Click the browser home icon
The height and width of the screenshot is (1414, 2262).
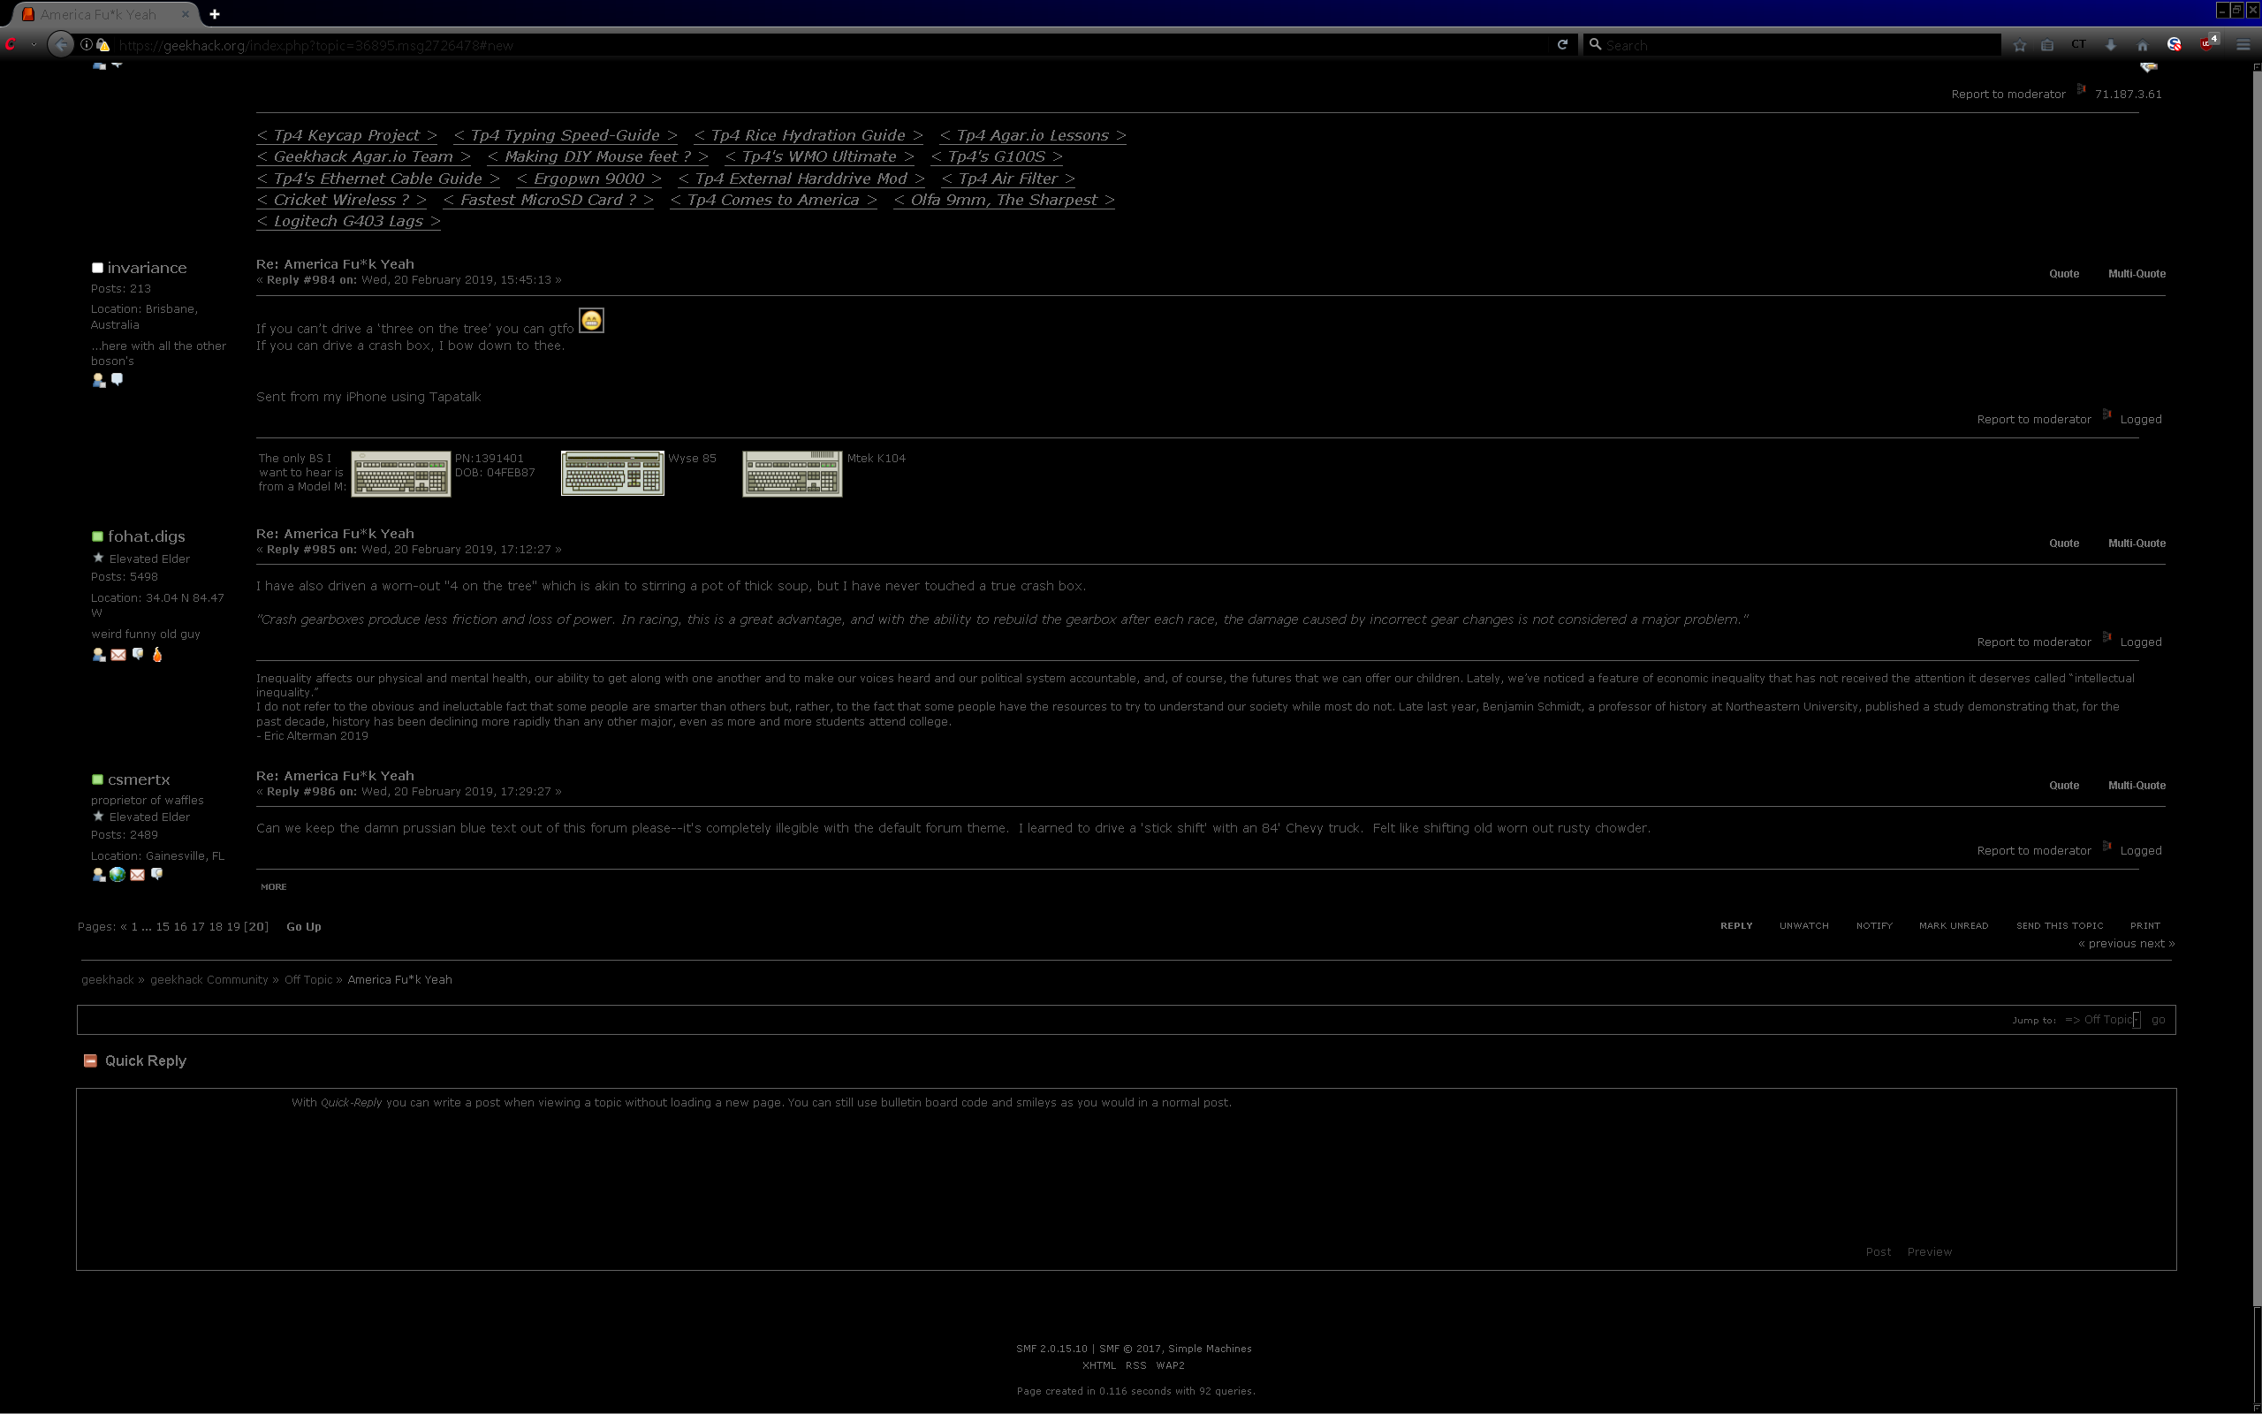(2143, 45)
